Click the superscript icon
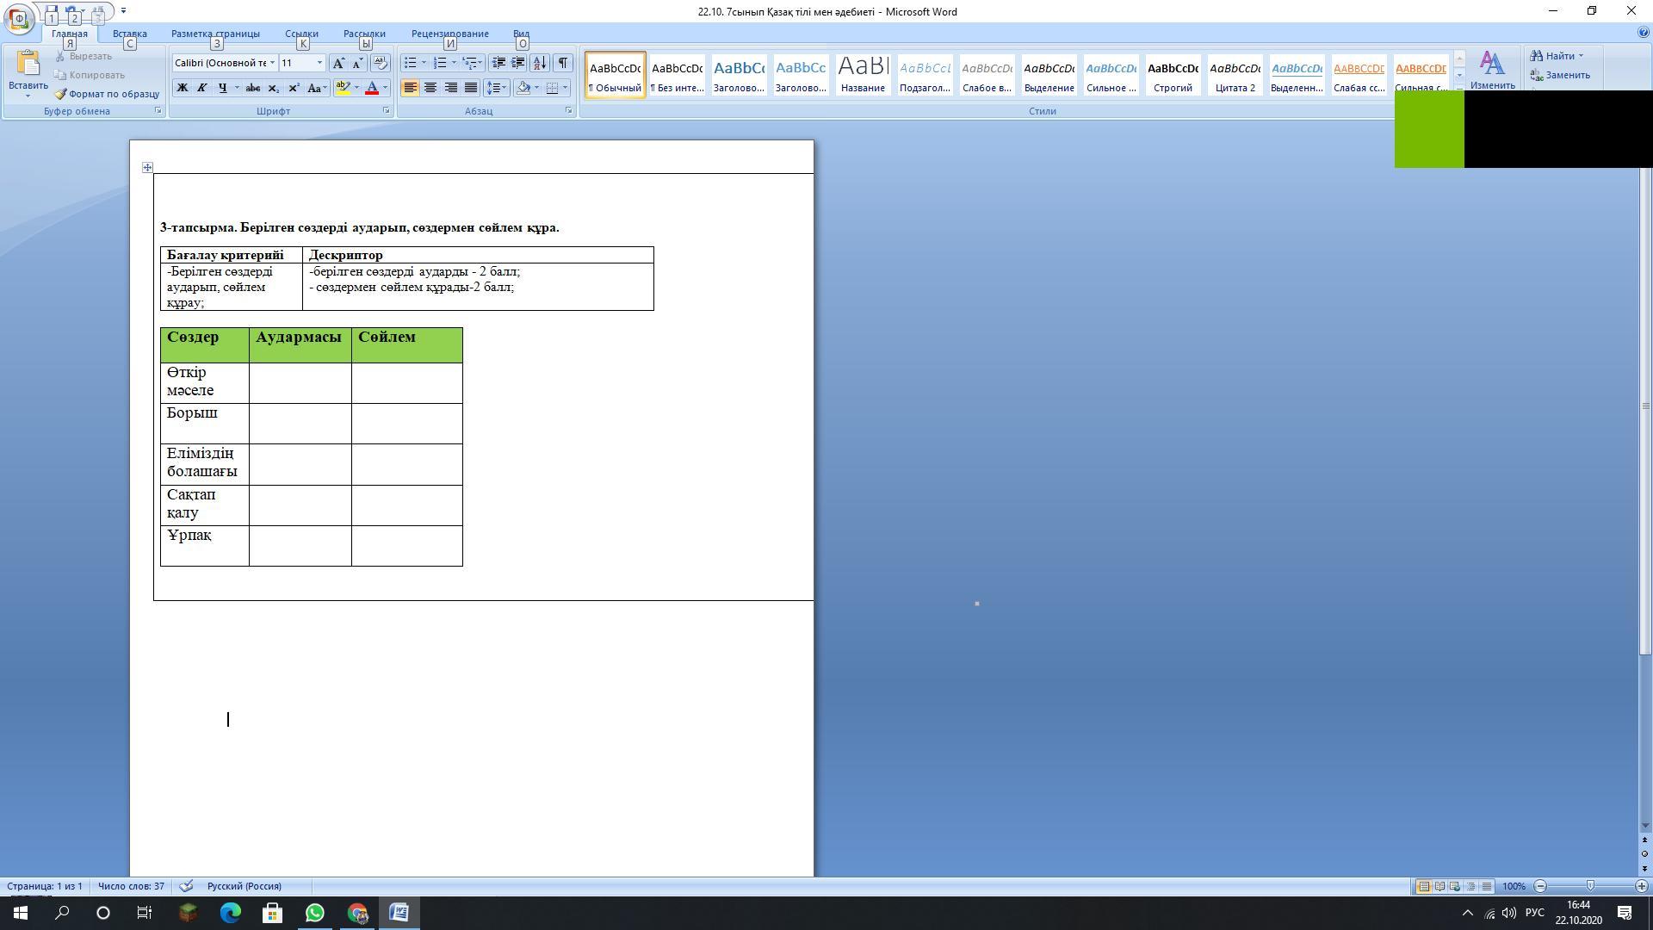This screenshot has width=1653, height=930. click(x=294, y=88)
